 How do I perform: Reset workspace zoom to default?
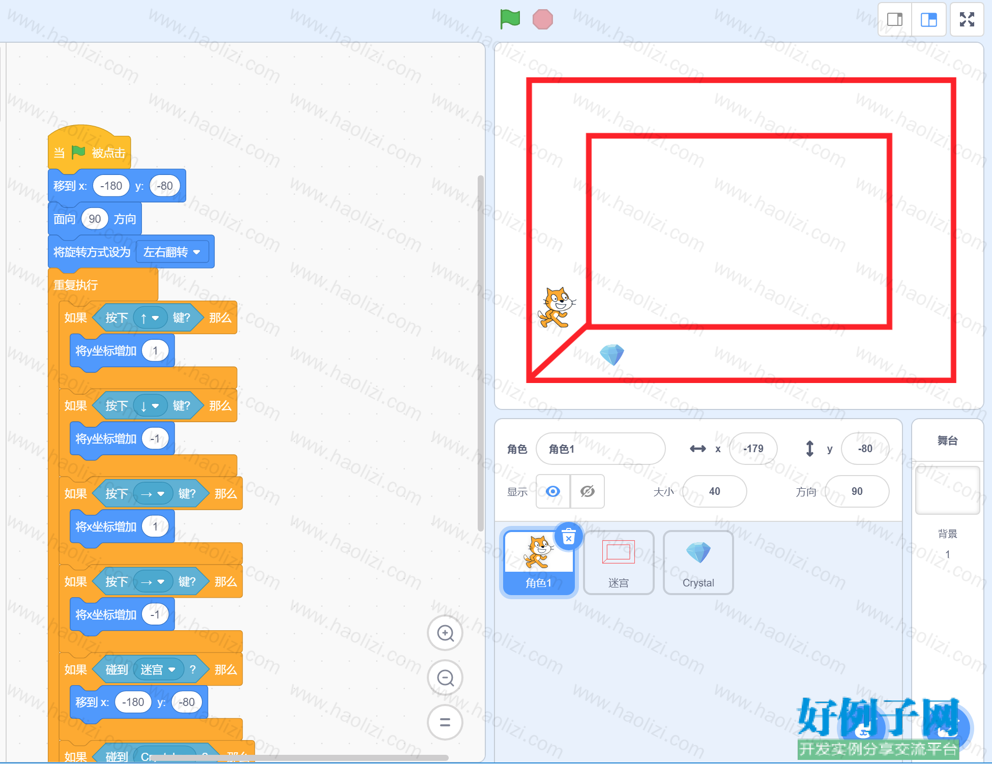point(445,722)
